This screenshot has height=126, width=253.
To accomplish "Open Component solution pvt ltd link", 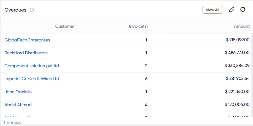I will pyautogui.click(x=32, y=66).
